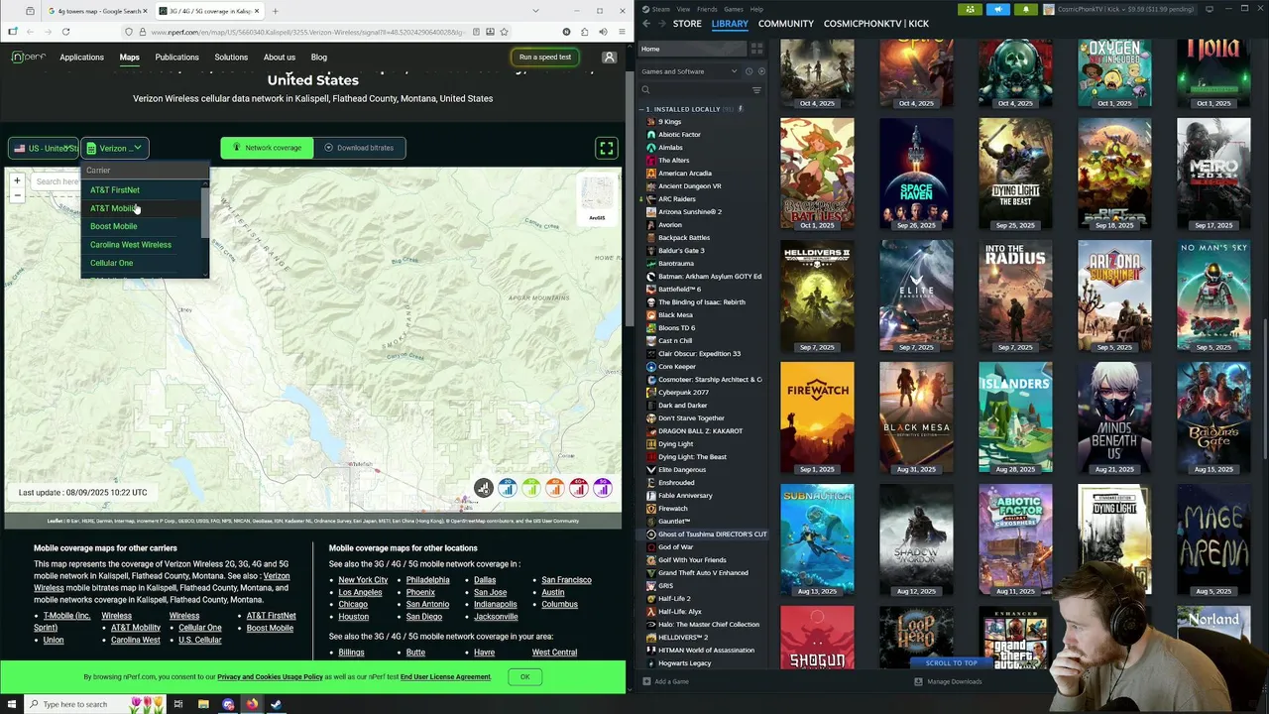Switch map to Download bitrates mode
The width and height of the screenshot is (1269, 714).
359,148
